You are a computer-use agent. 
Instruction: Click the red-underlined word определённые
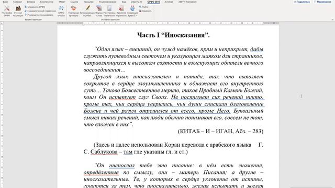pyautogui.click(x=101, y=172)
